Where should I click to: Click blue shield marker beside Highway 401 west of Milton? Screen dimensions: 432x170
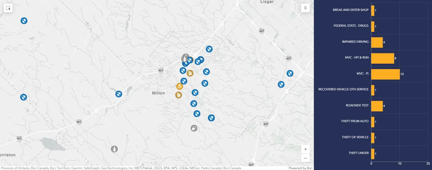click(x=118, y=94)
